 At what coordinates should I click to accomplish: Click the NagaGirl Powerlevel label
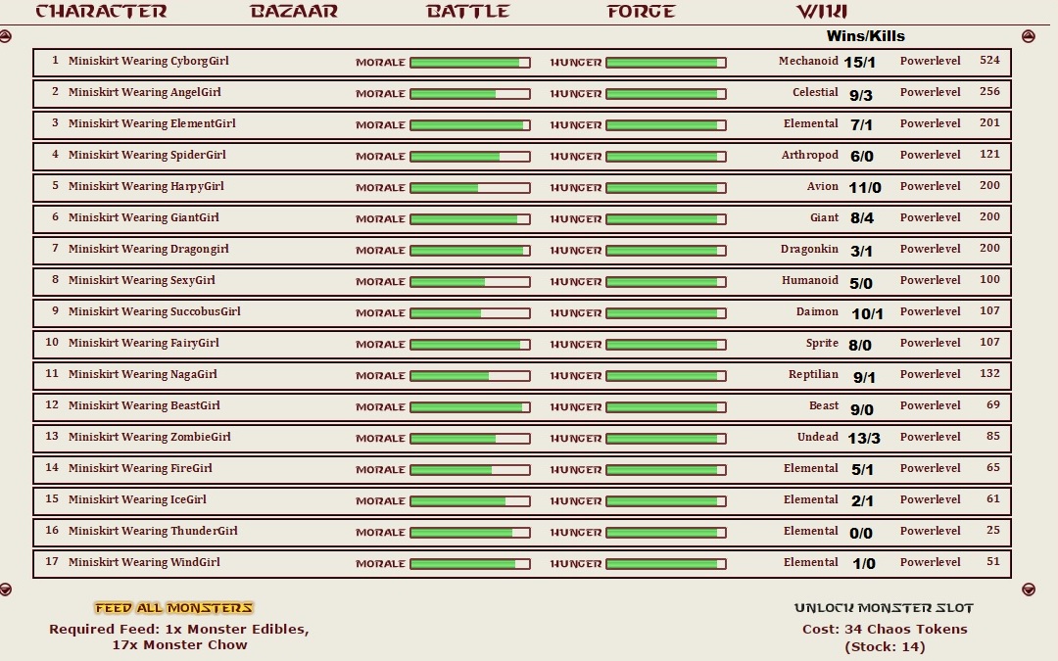(x=930, y=374)
